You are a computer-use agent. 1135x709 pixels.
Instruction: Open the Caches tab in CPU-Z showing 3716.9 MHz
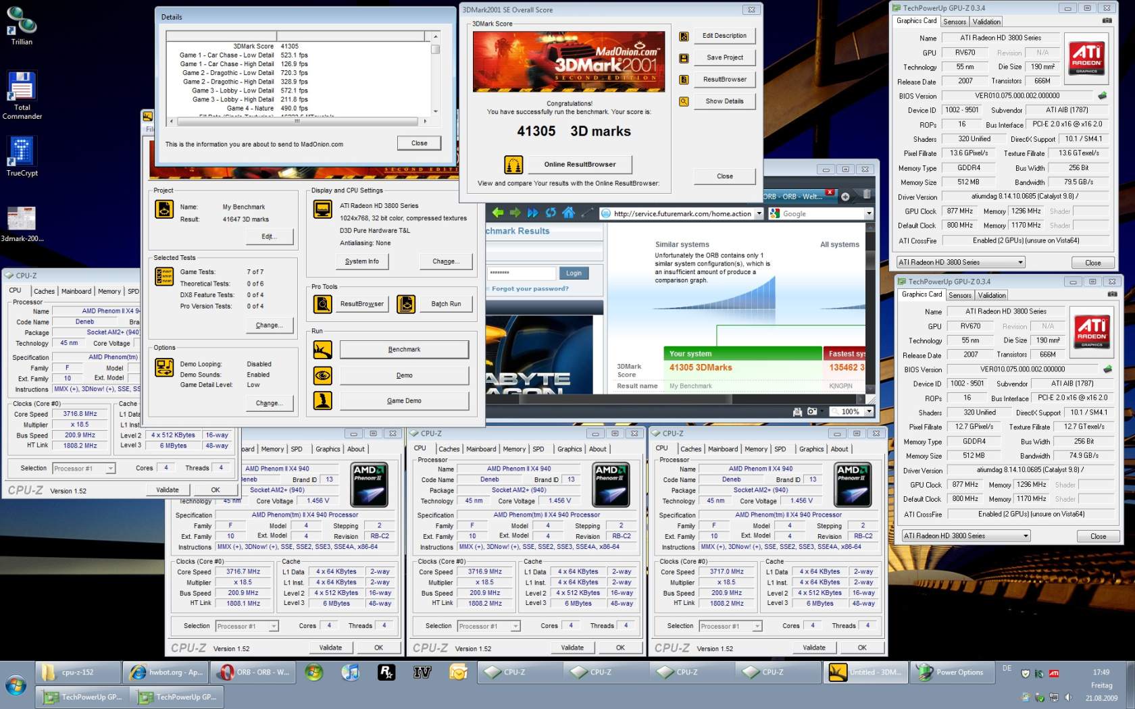[449, 448]
